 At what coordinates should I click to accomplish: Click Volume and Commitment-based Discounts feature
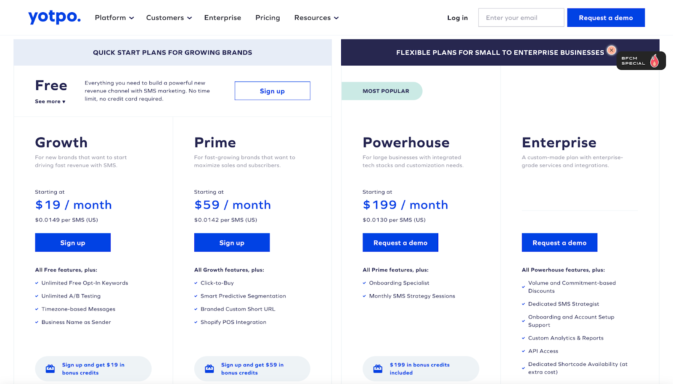click(572, 287)
